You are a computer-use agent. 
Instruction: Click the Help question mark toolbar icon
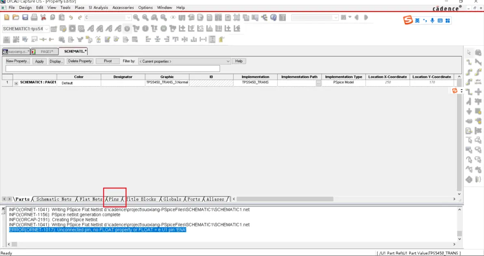(x=273, y=17)
